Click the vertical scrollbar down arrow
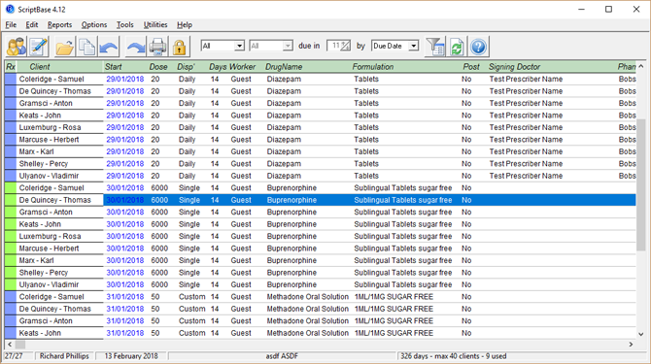The image size is (651, 364). [x=640, y=334]
